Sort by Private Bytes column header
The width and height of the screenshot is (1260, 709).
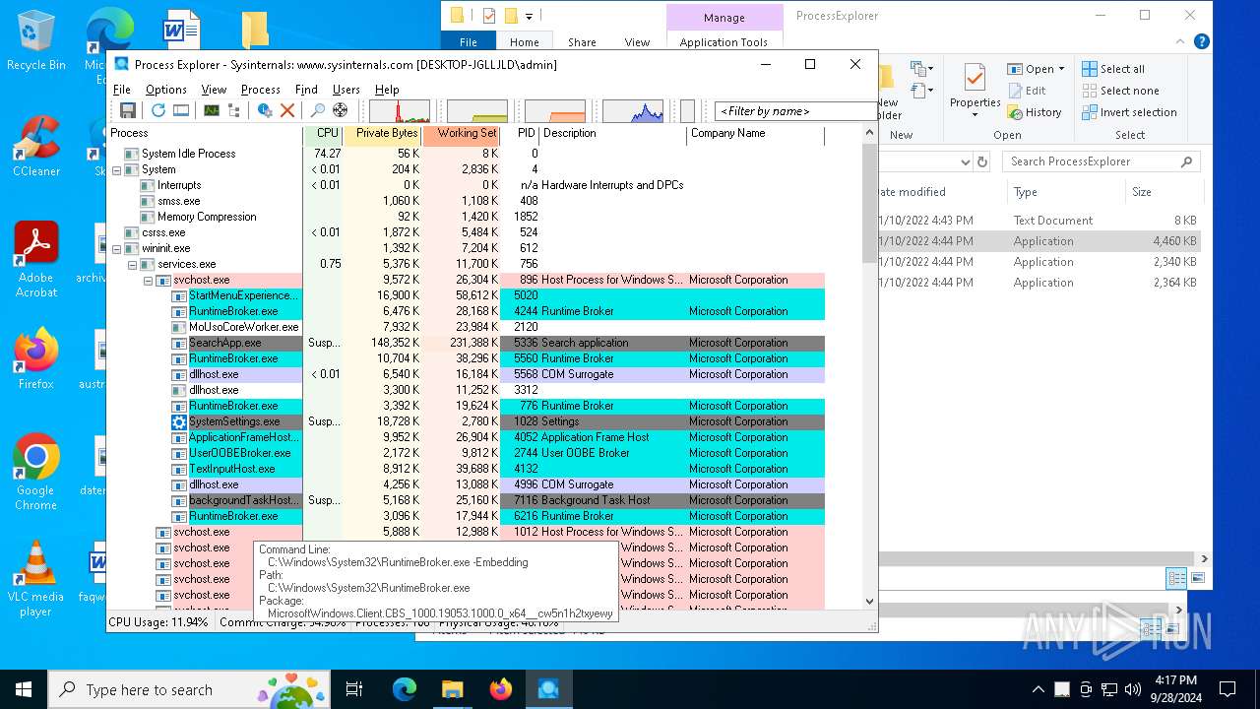click(x=383, y=133)
